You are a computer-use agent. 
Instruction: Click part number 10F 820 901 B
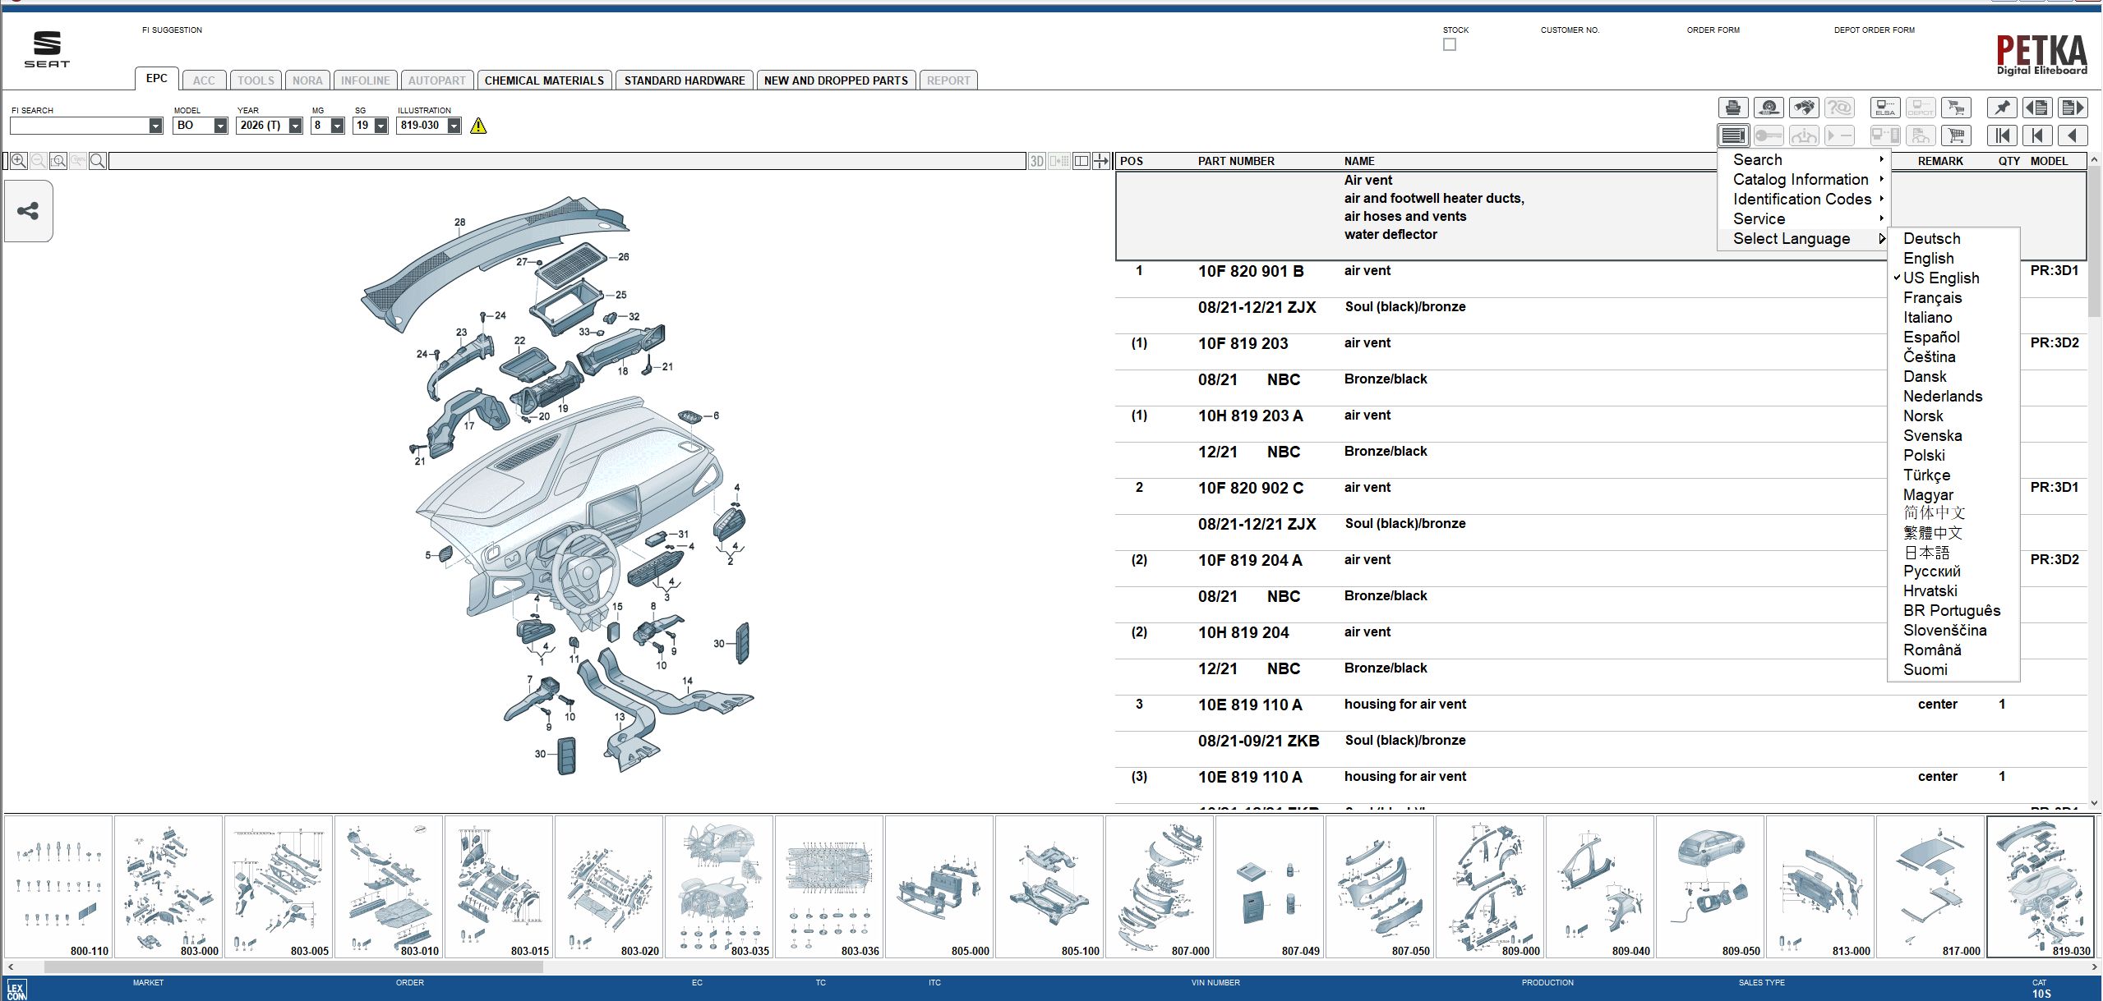pos(1251,270)
